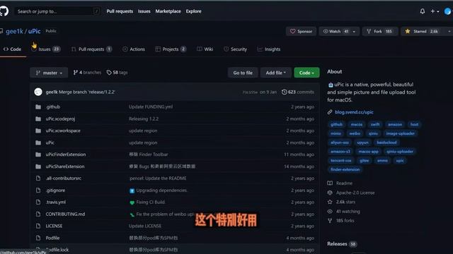Open the Add file dropdown

(276, 73)
